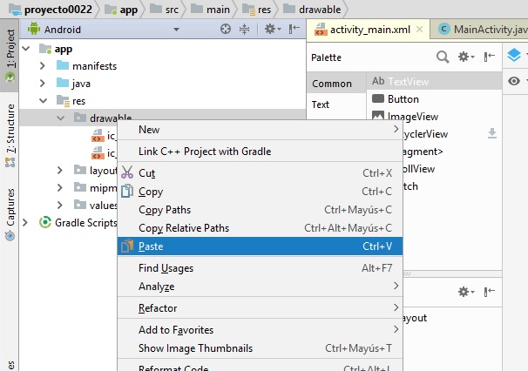Click the download icon beside RecyclerView
Screen dimensions: 528x371
coord(491,133)
